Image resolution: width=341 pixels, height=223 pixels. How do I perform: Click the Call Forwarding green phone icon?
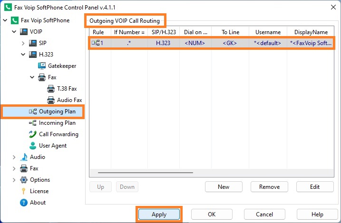point(33,134)
